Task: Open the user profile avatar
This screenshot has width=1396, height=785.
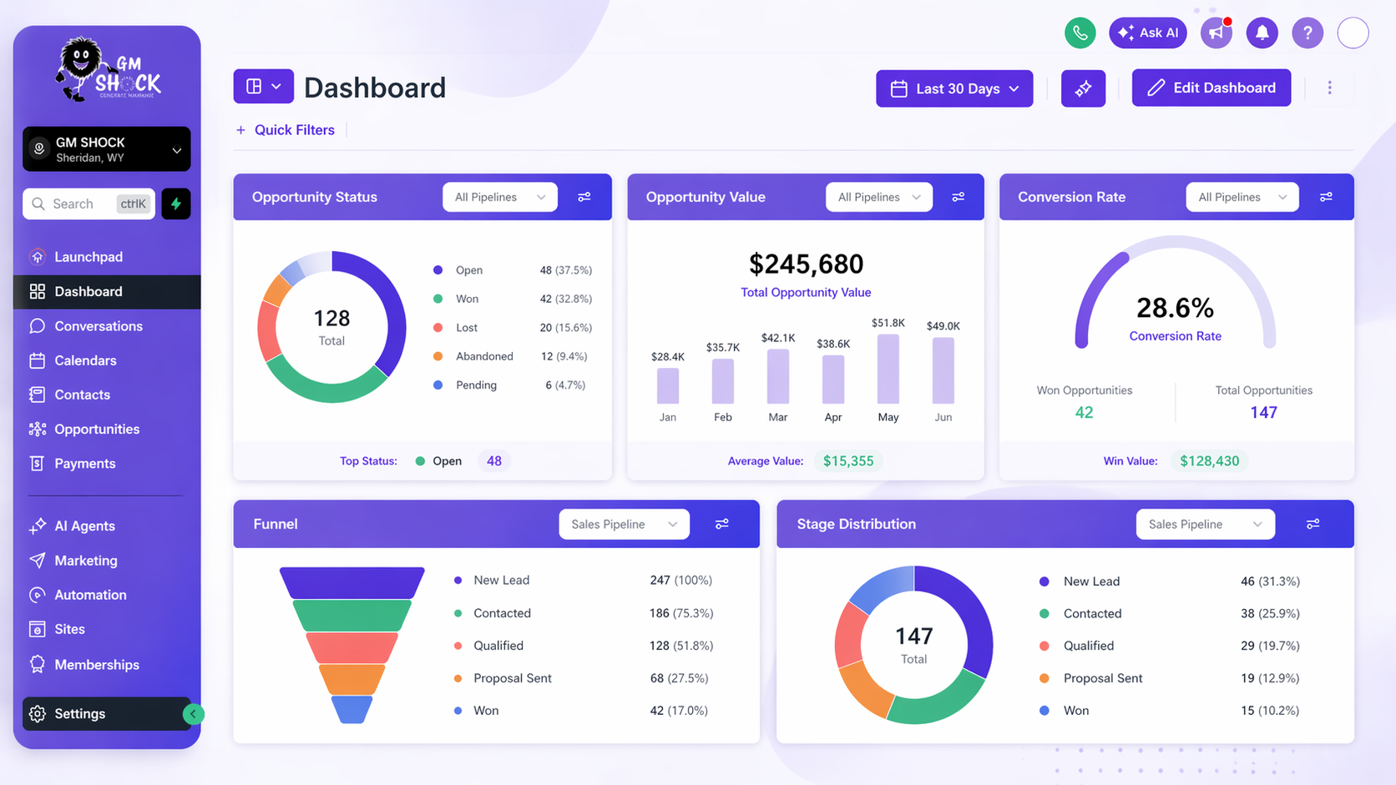Action: coord(1353,33)
